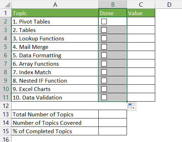182x142 pixels.
Task: Check the Data Validation checkbox
Action: coord(104,97)
